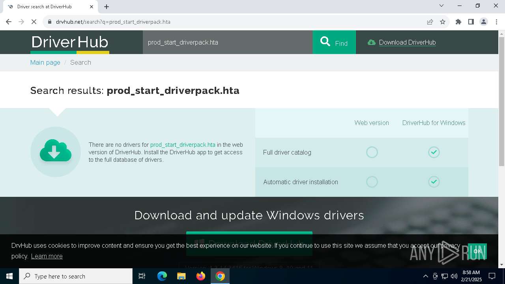Click the Search breadcrumb text
The height and width of the screenshot is (284, 505).
80,62
